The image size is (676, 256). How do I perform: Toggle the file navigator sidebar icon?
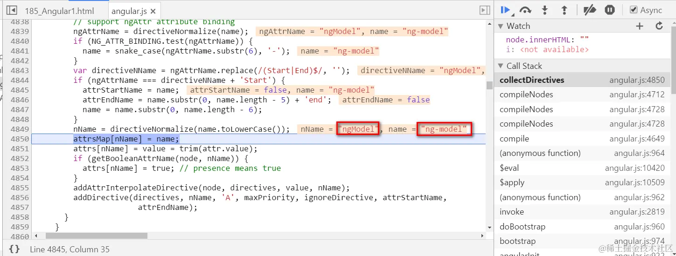(12, 10)
